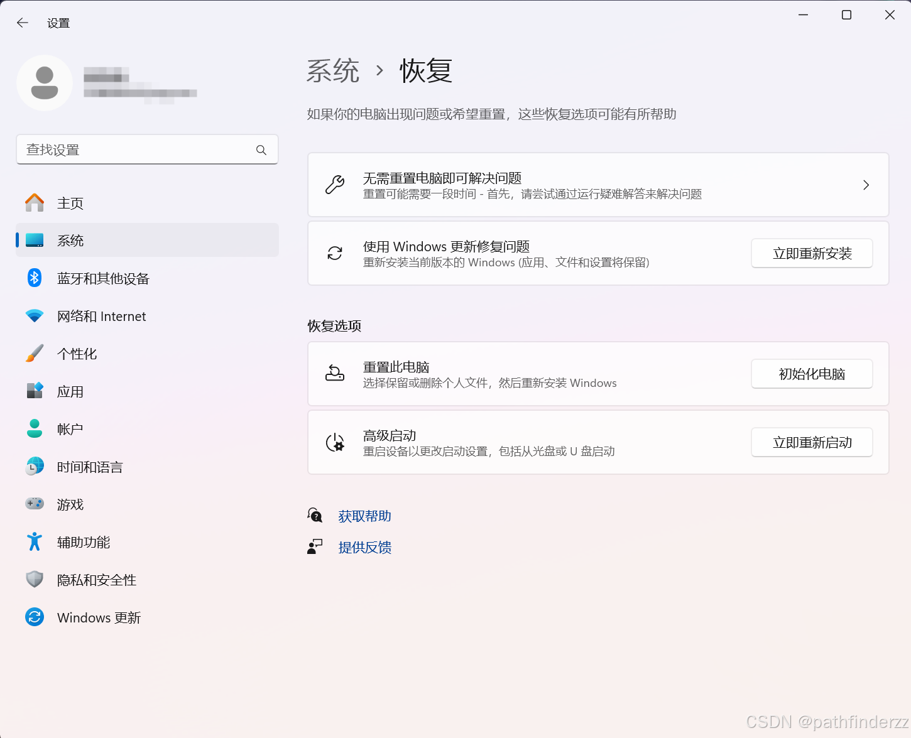The image size is (911, 738).
Task: Open the 提供反馈 link
Action: tap(364, 547)
